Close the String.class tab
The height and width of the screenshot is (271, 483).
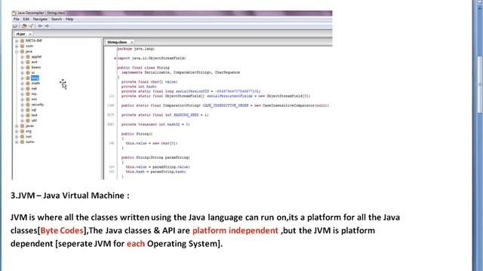tap(132, 42)
